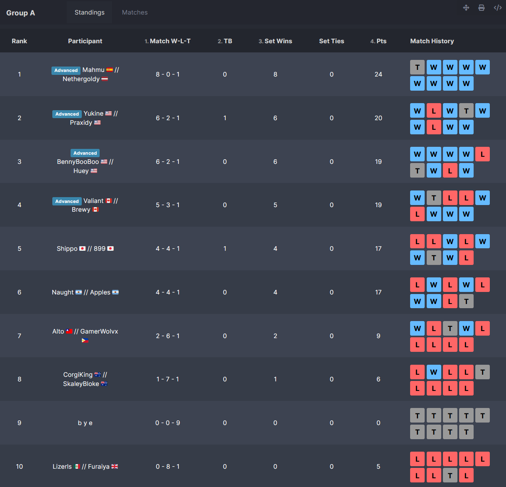This screenshot has height=487, width=506.
Task: Select the participant name SkaleyBloke
Action: 81,384
